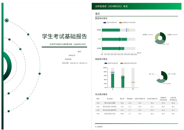Click the 简答题 : 53.97% donut label
The height and width of the screenshot is (130, 184).
(x=148, y=35)
